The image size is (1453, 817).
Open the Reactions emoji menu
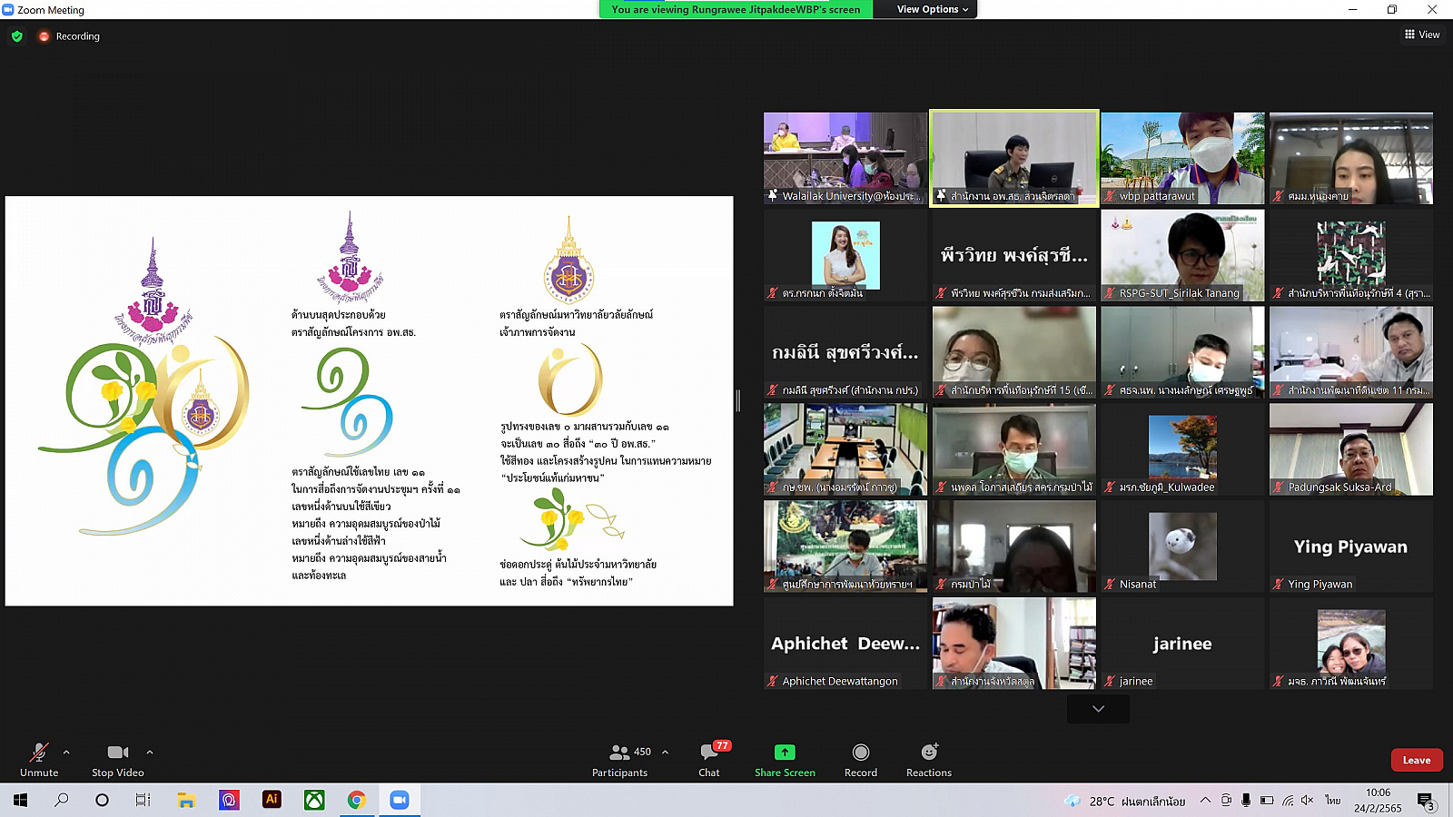click(x=928, y=753)
